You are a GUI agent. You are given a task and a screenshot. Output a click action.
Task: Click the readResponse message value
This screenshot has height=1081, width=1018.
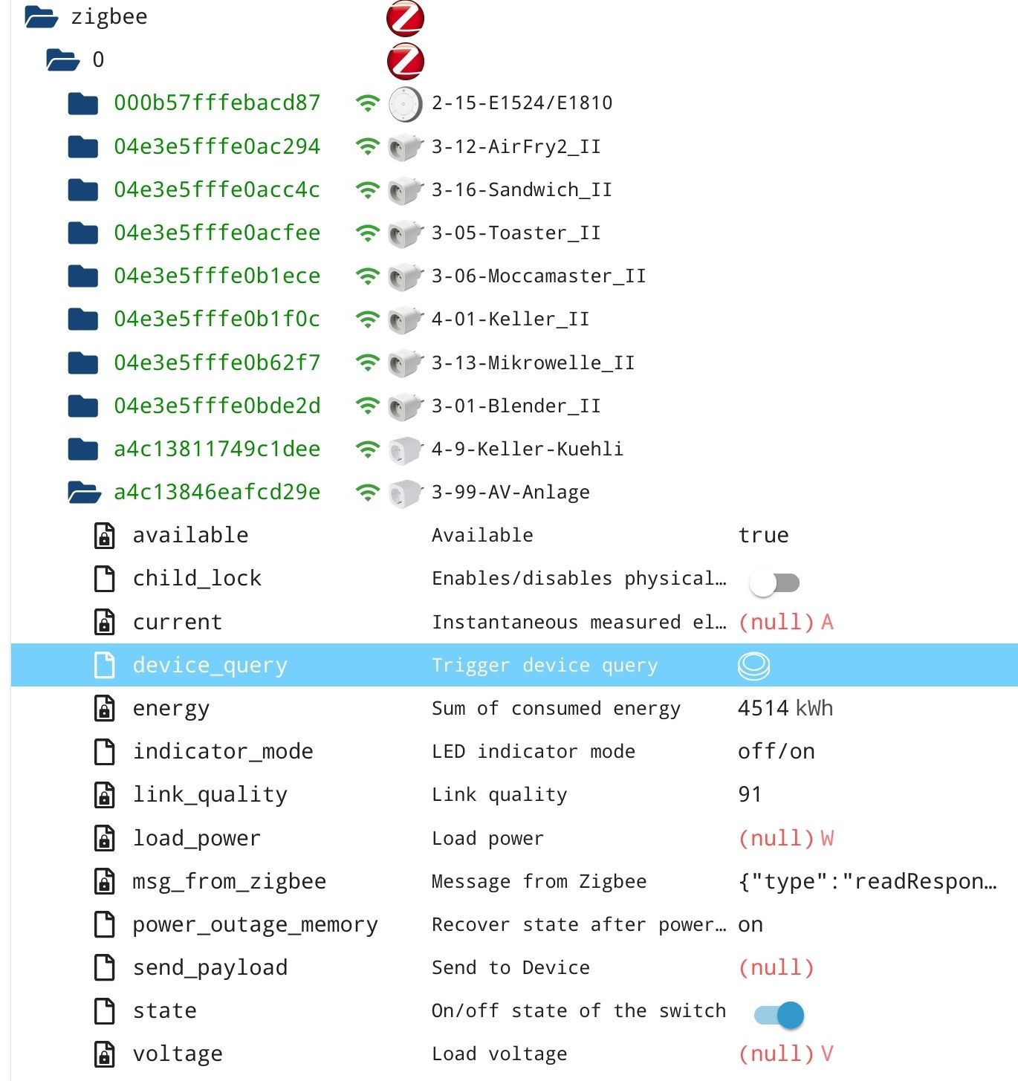coord(868,881)
